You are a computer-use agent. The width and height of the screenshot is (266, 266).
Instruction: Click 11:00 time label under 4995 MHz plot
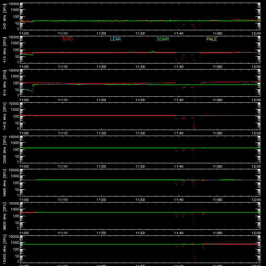(x=24, y=200)
